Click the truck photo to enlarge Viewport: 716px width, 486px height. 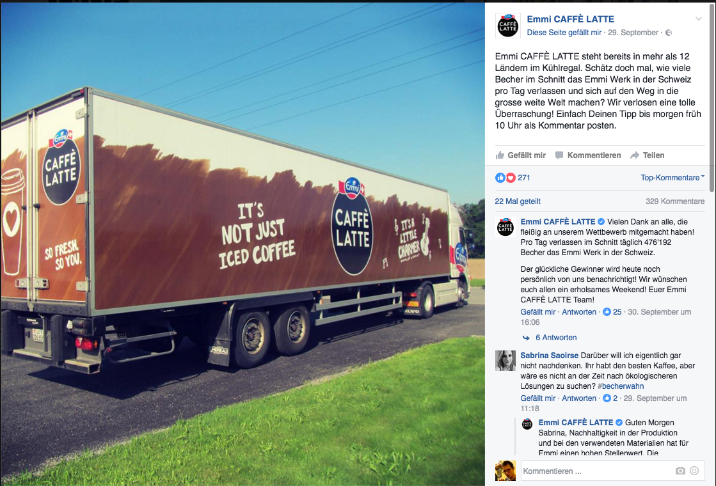pos(243,244)
